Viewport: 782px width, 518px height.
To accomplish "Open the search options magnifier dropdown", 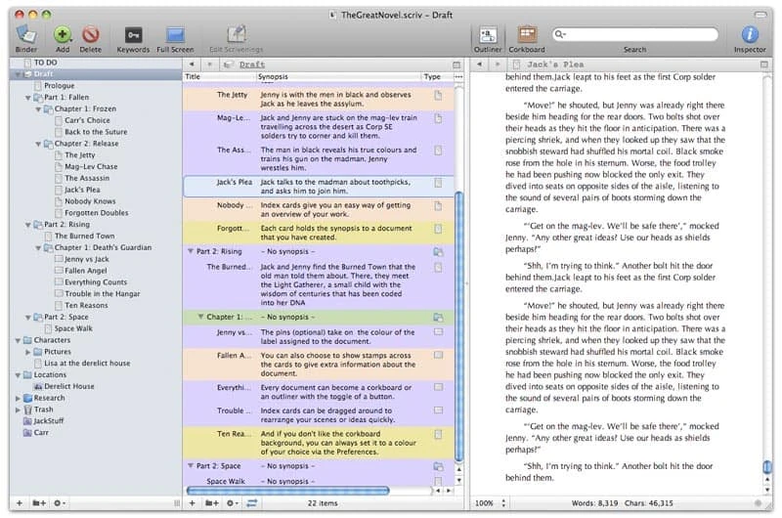I will click(x=560, y=34).
